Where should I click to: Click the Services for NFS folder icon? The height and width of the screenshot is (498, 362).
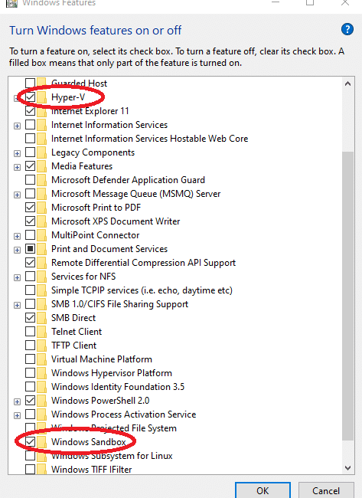[42, 277]
